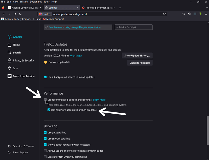
Task: Open the Sync settings category
Action: 13,68
